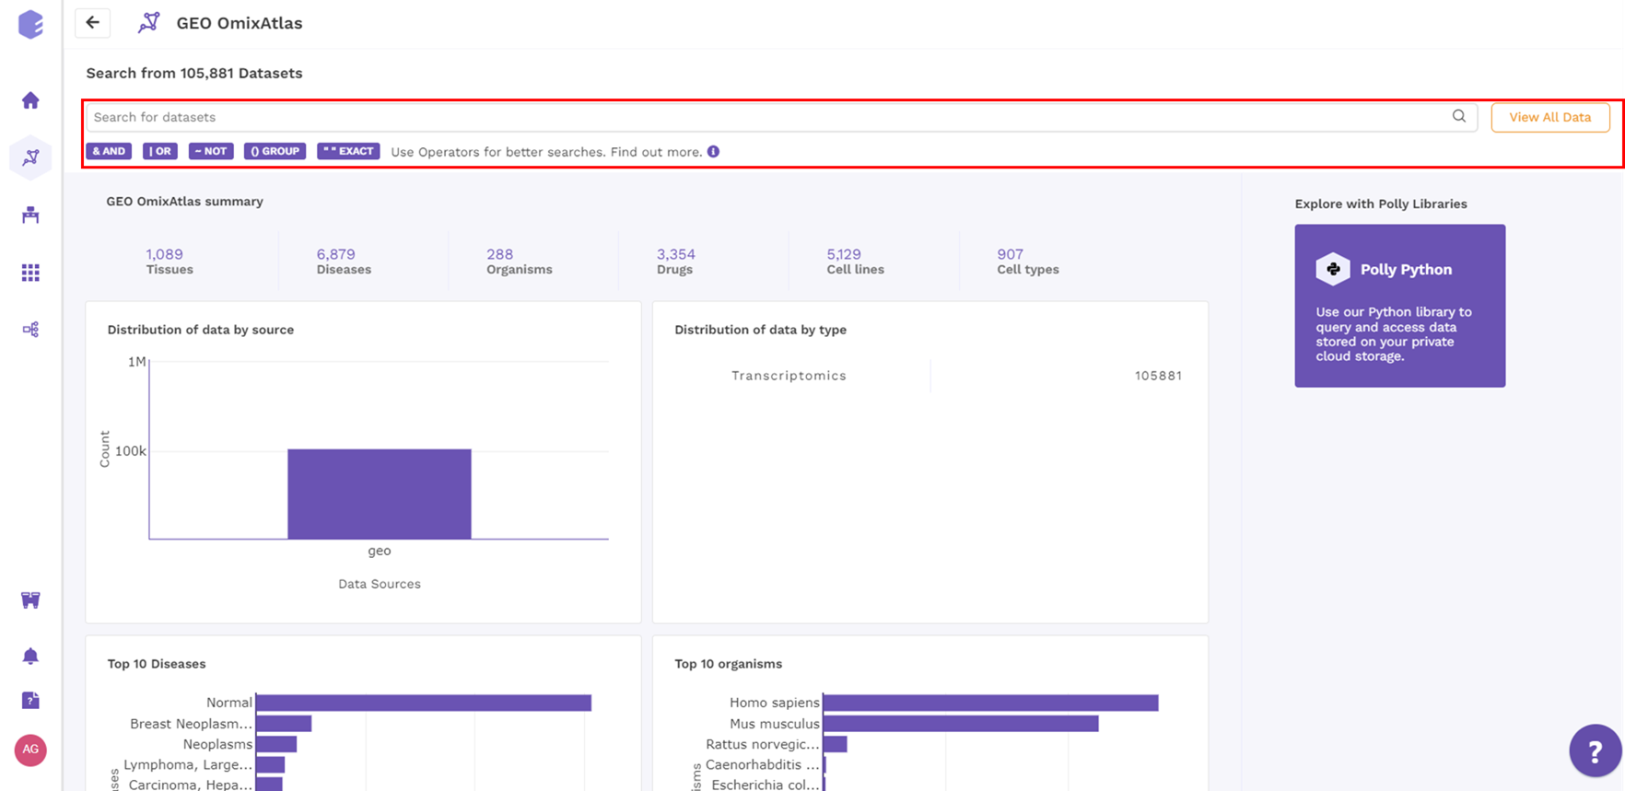Image resolution: width=1625 pixels, height=791 pixels.
Task: Click the 105881 count value
Action: tap(1158, 376)
